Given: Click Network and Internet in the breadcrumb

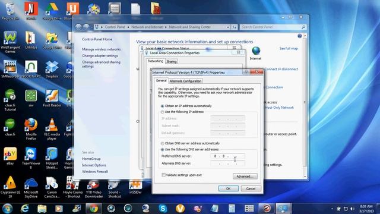Looking at the screenshot, I should click(147, 27).
